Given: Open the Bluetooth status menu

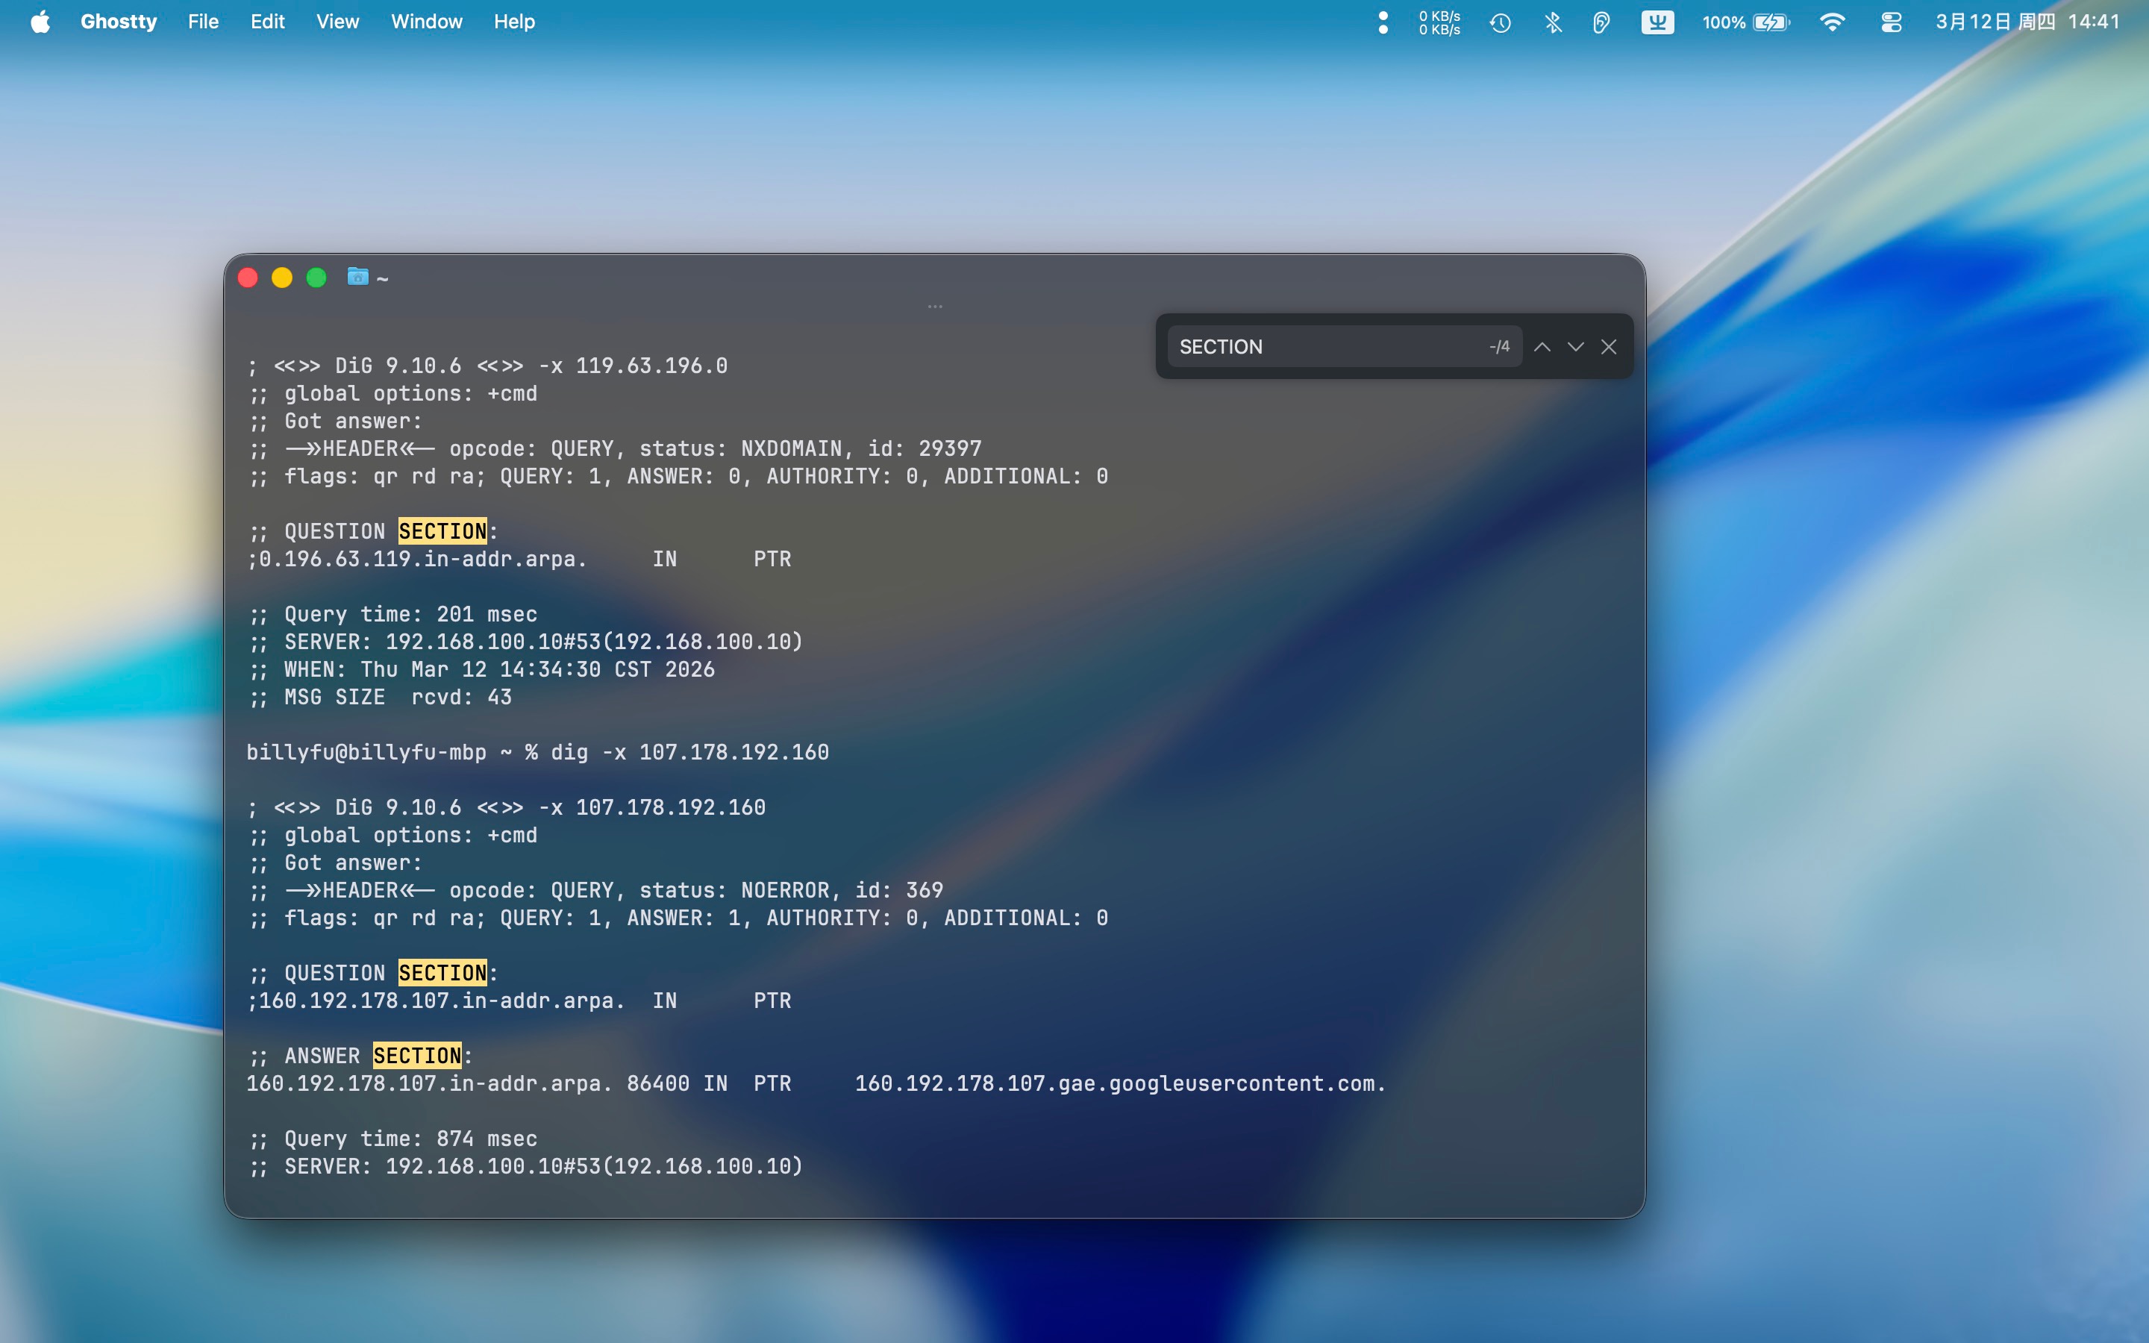Looking at the screenshot, I should click(1552, 22).
